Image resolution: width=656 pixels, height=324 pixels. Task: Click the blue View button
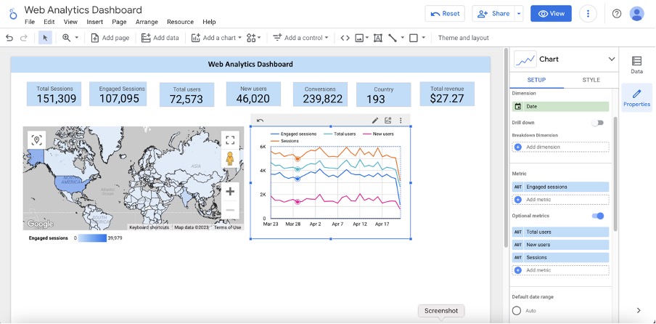tap(551, 13)
